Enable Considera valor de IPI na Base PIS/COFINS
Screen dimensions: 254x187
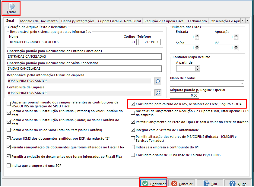click(133, 155)
